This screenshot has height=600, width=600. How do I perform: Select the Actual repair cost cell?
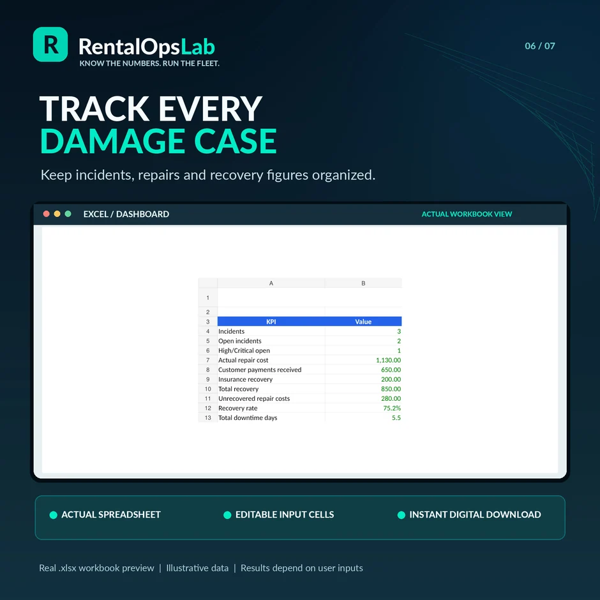tap(271, 360)
